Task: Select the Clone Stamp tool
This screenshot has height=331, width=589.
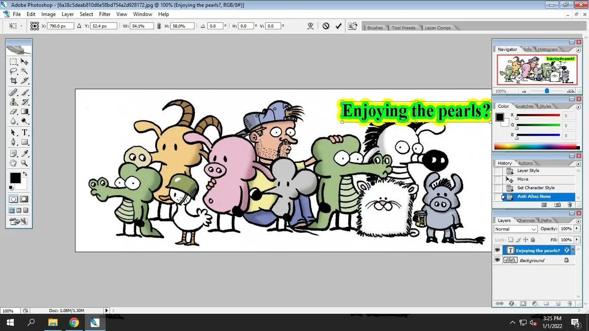Action: coord(13,102)
